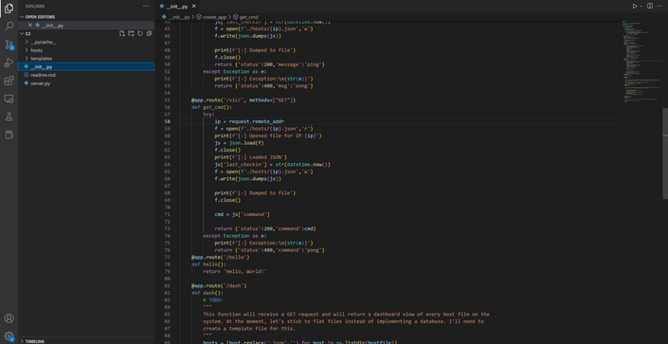Place cursor on 'def get_cmd():' line
Image resolution: width=668 pixels, height=344 pixels.
click(x=211, y=107)
